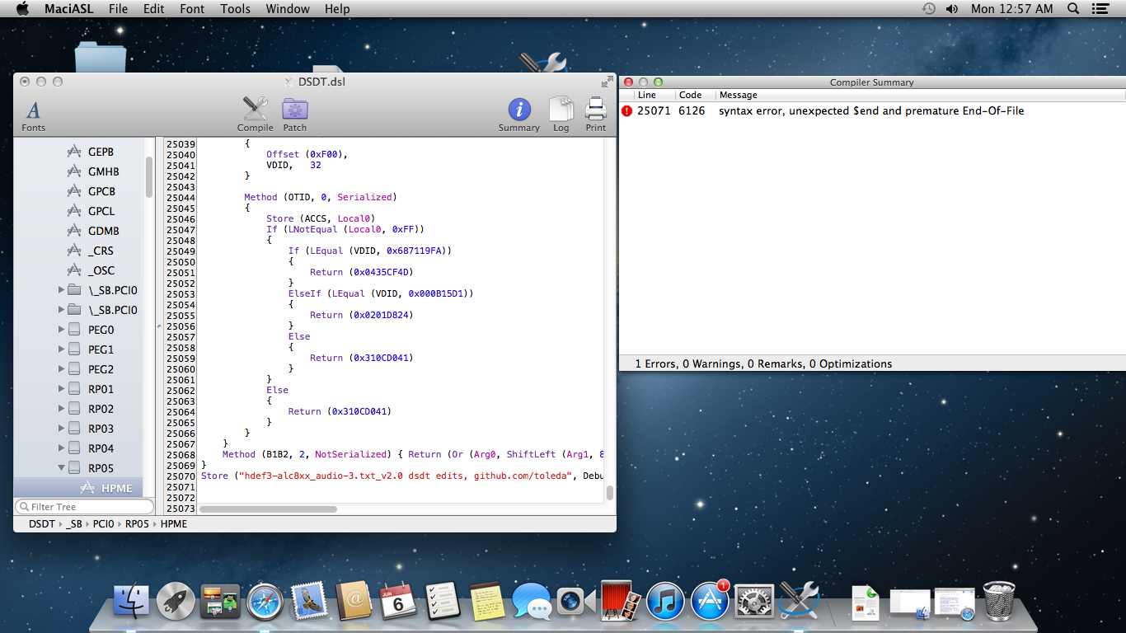Click the volume icon in menu bar
1126x633 pixels.
[952, 9]
